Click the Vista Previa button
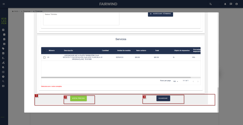Screen dimensions: 243x125 pos(78,98)
